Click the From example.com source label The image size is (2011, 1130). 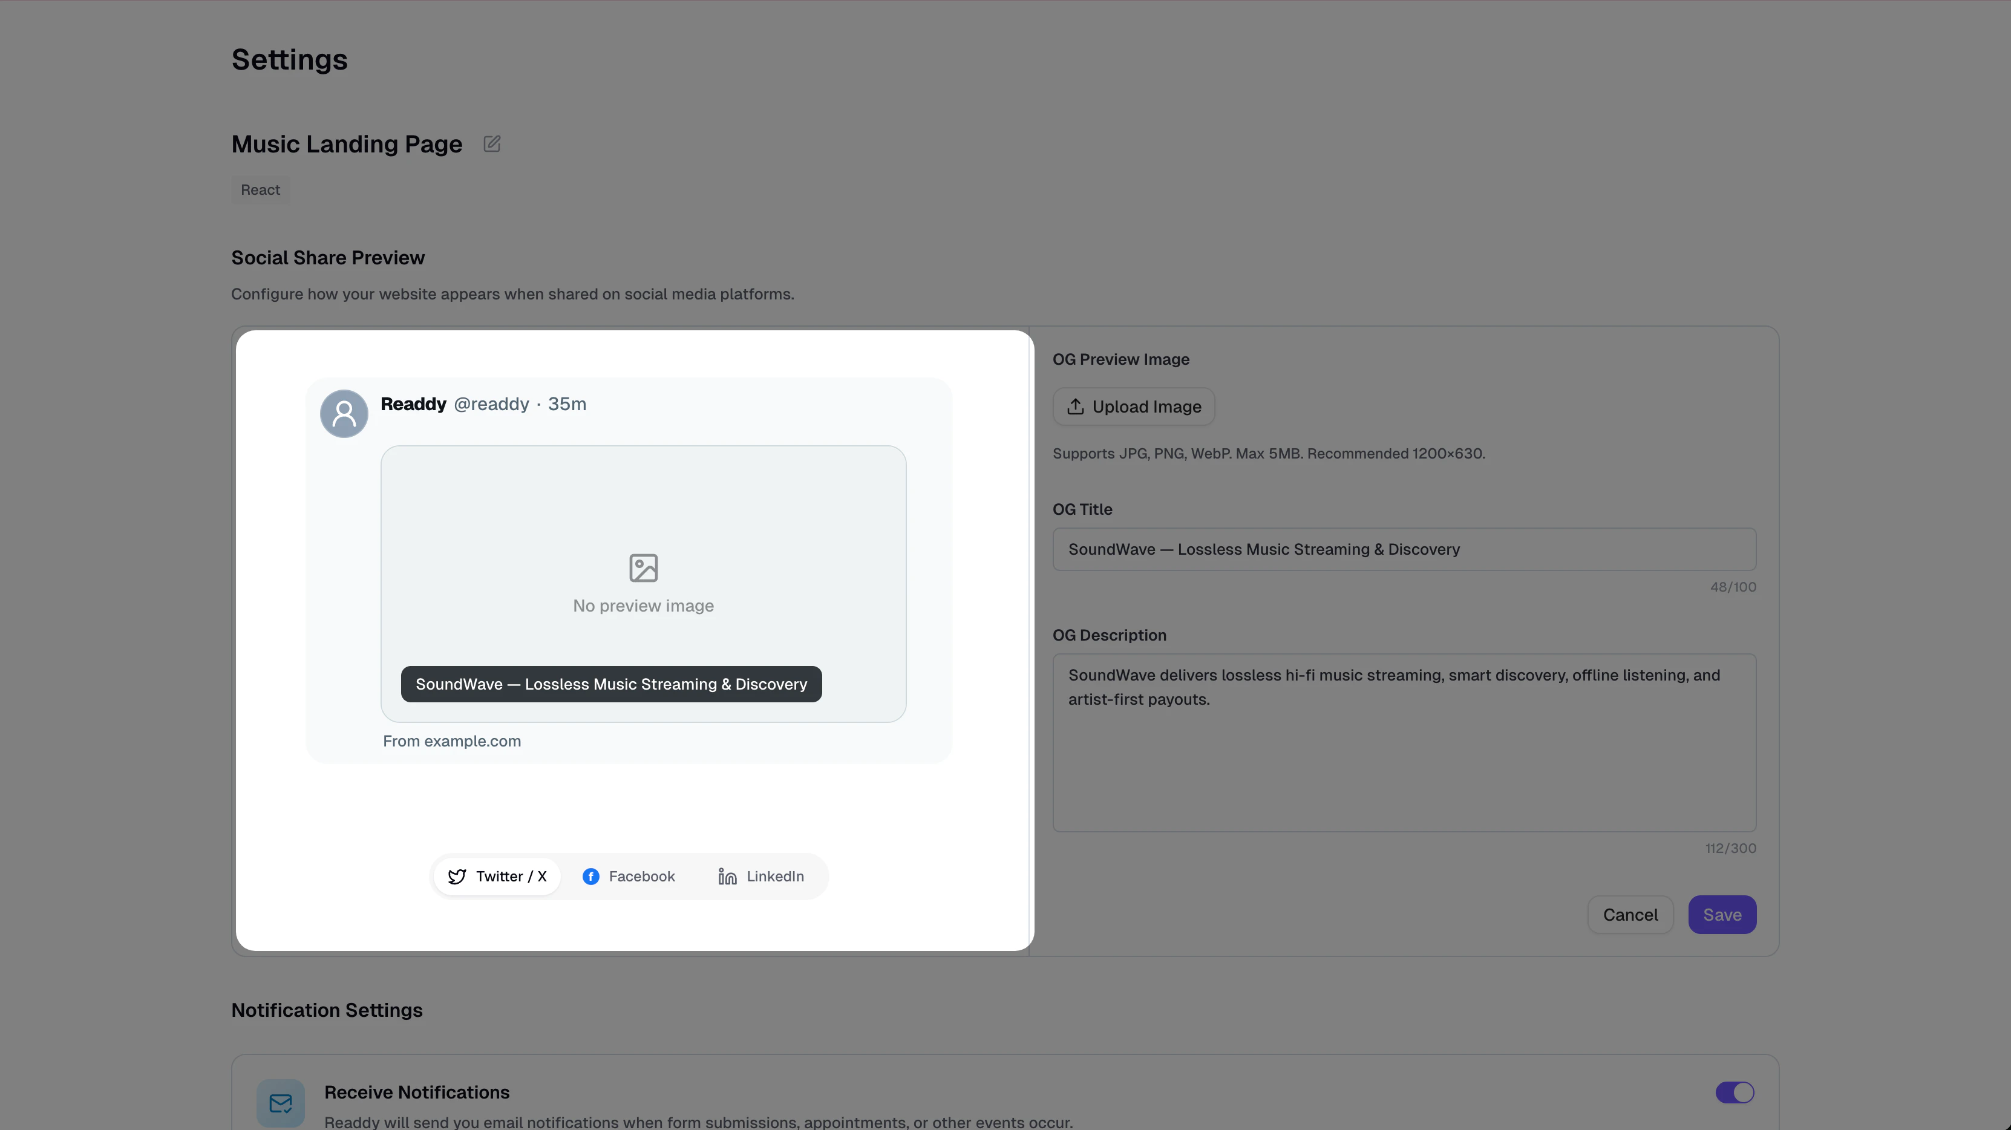coord(452,740)
